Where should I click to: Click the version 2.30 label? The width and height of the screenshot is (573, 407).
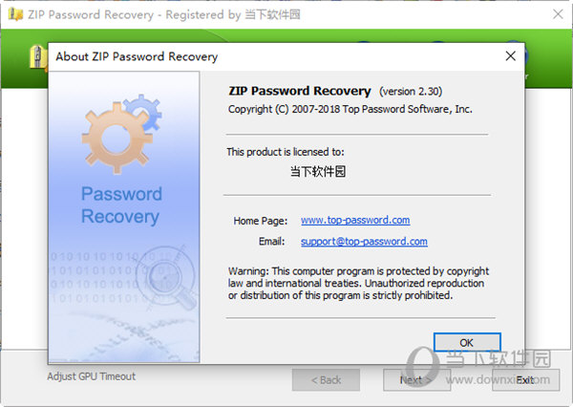[x=411, y=91]
